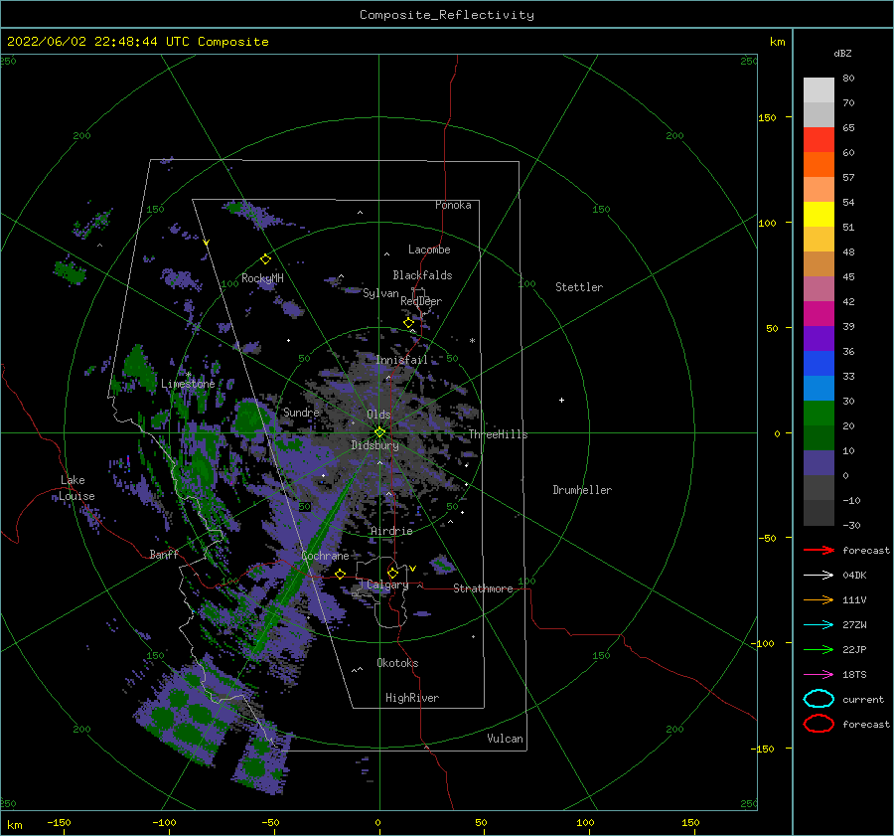Click the -150 value on the bottom axis
Image resolution: width=894 pixels, height=836 pixels.
tap(59, 822)
